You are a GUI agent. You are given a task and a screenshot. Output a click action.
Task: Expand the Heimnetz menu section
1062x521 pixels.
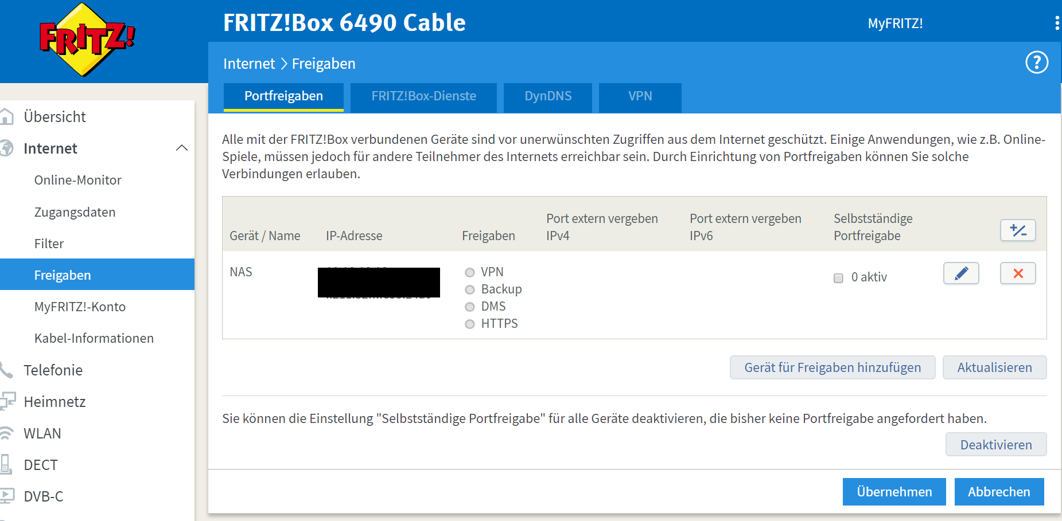[55, 402]
